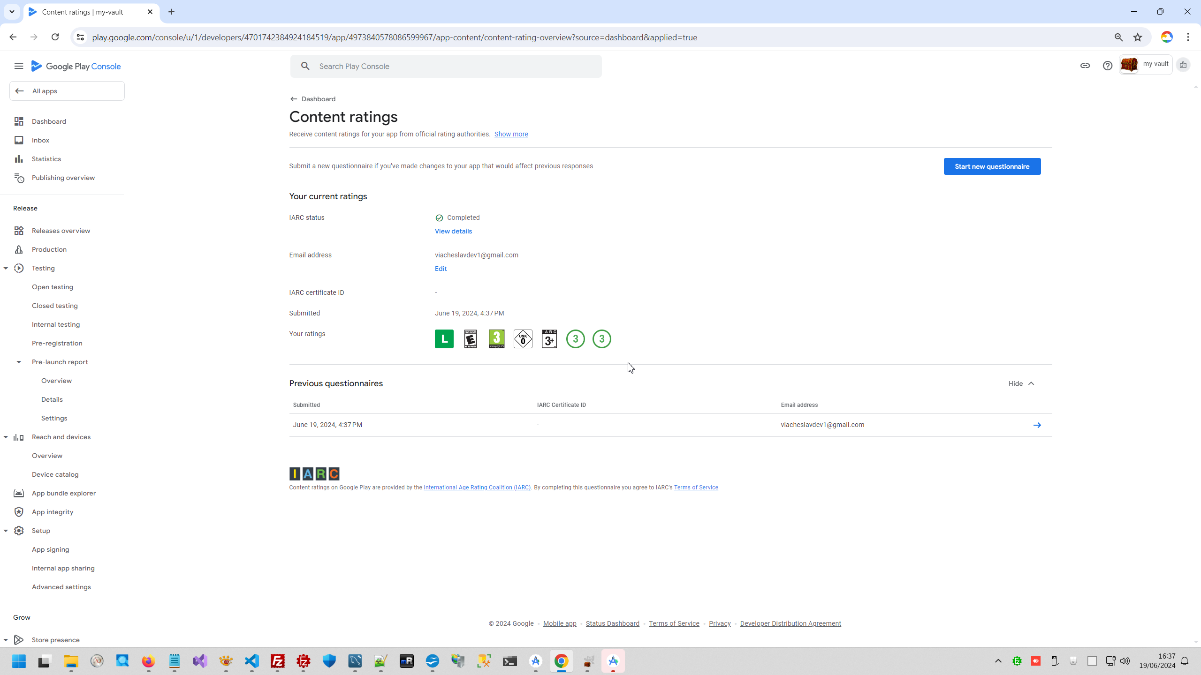Click Start new questionnaire button
The width and height of the screenshot is (1201, 675).
pyautogui.click(x=992, y=166)
